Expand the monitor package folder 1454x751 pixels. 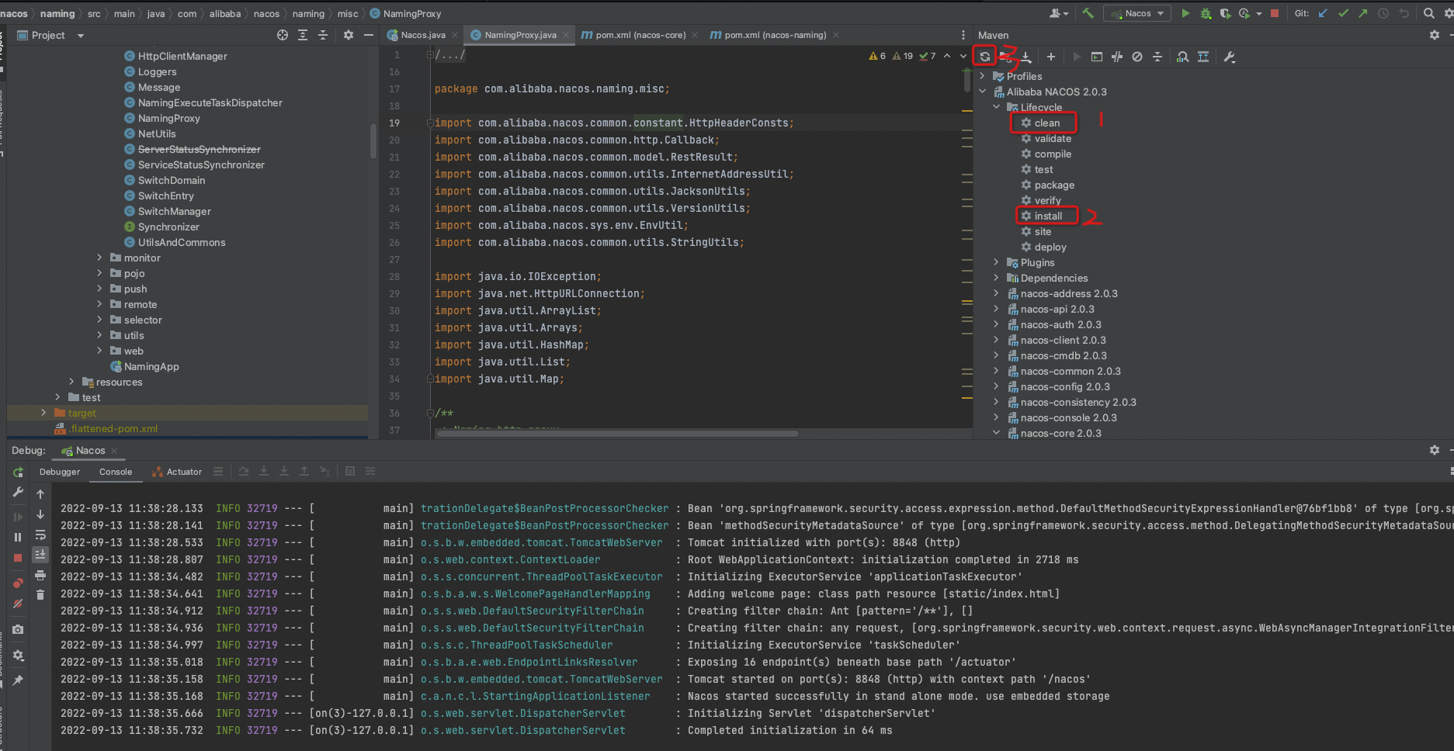(x=99, y=258)
